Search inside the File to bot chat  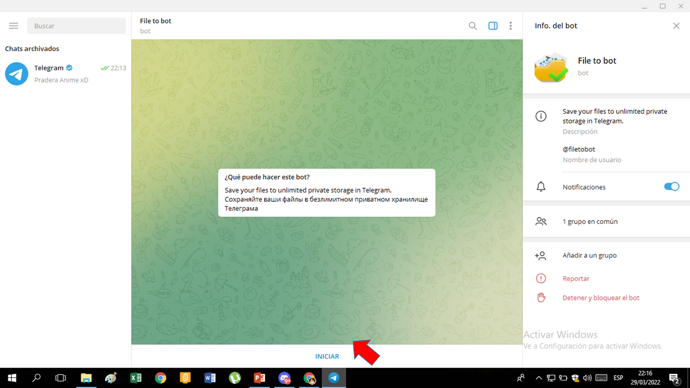click(473, 26)
